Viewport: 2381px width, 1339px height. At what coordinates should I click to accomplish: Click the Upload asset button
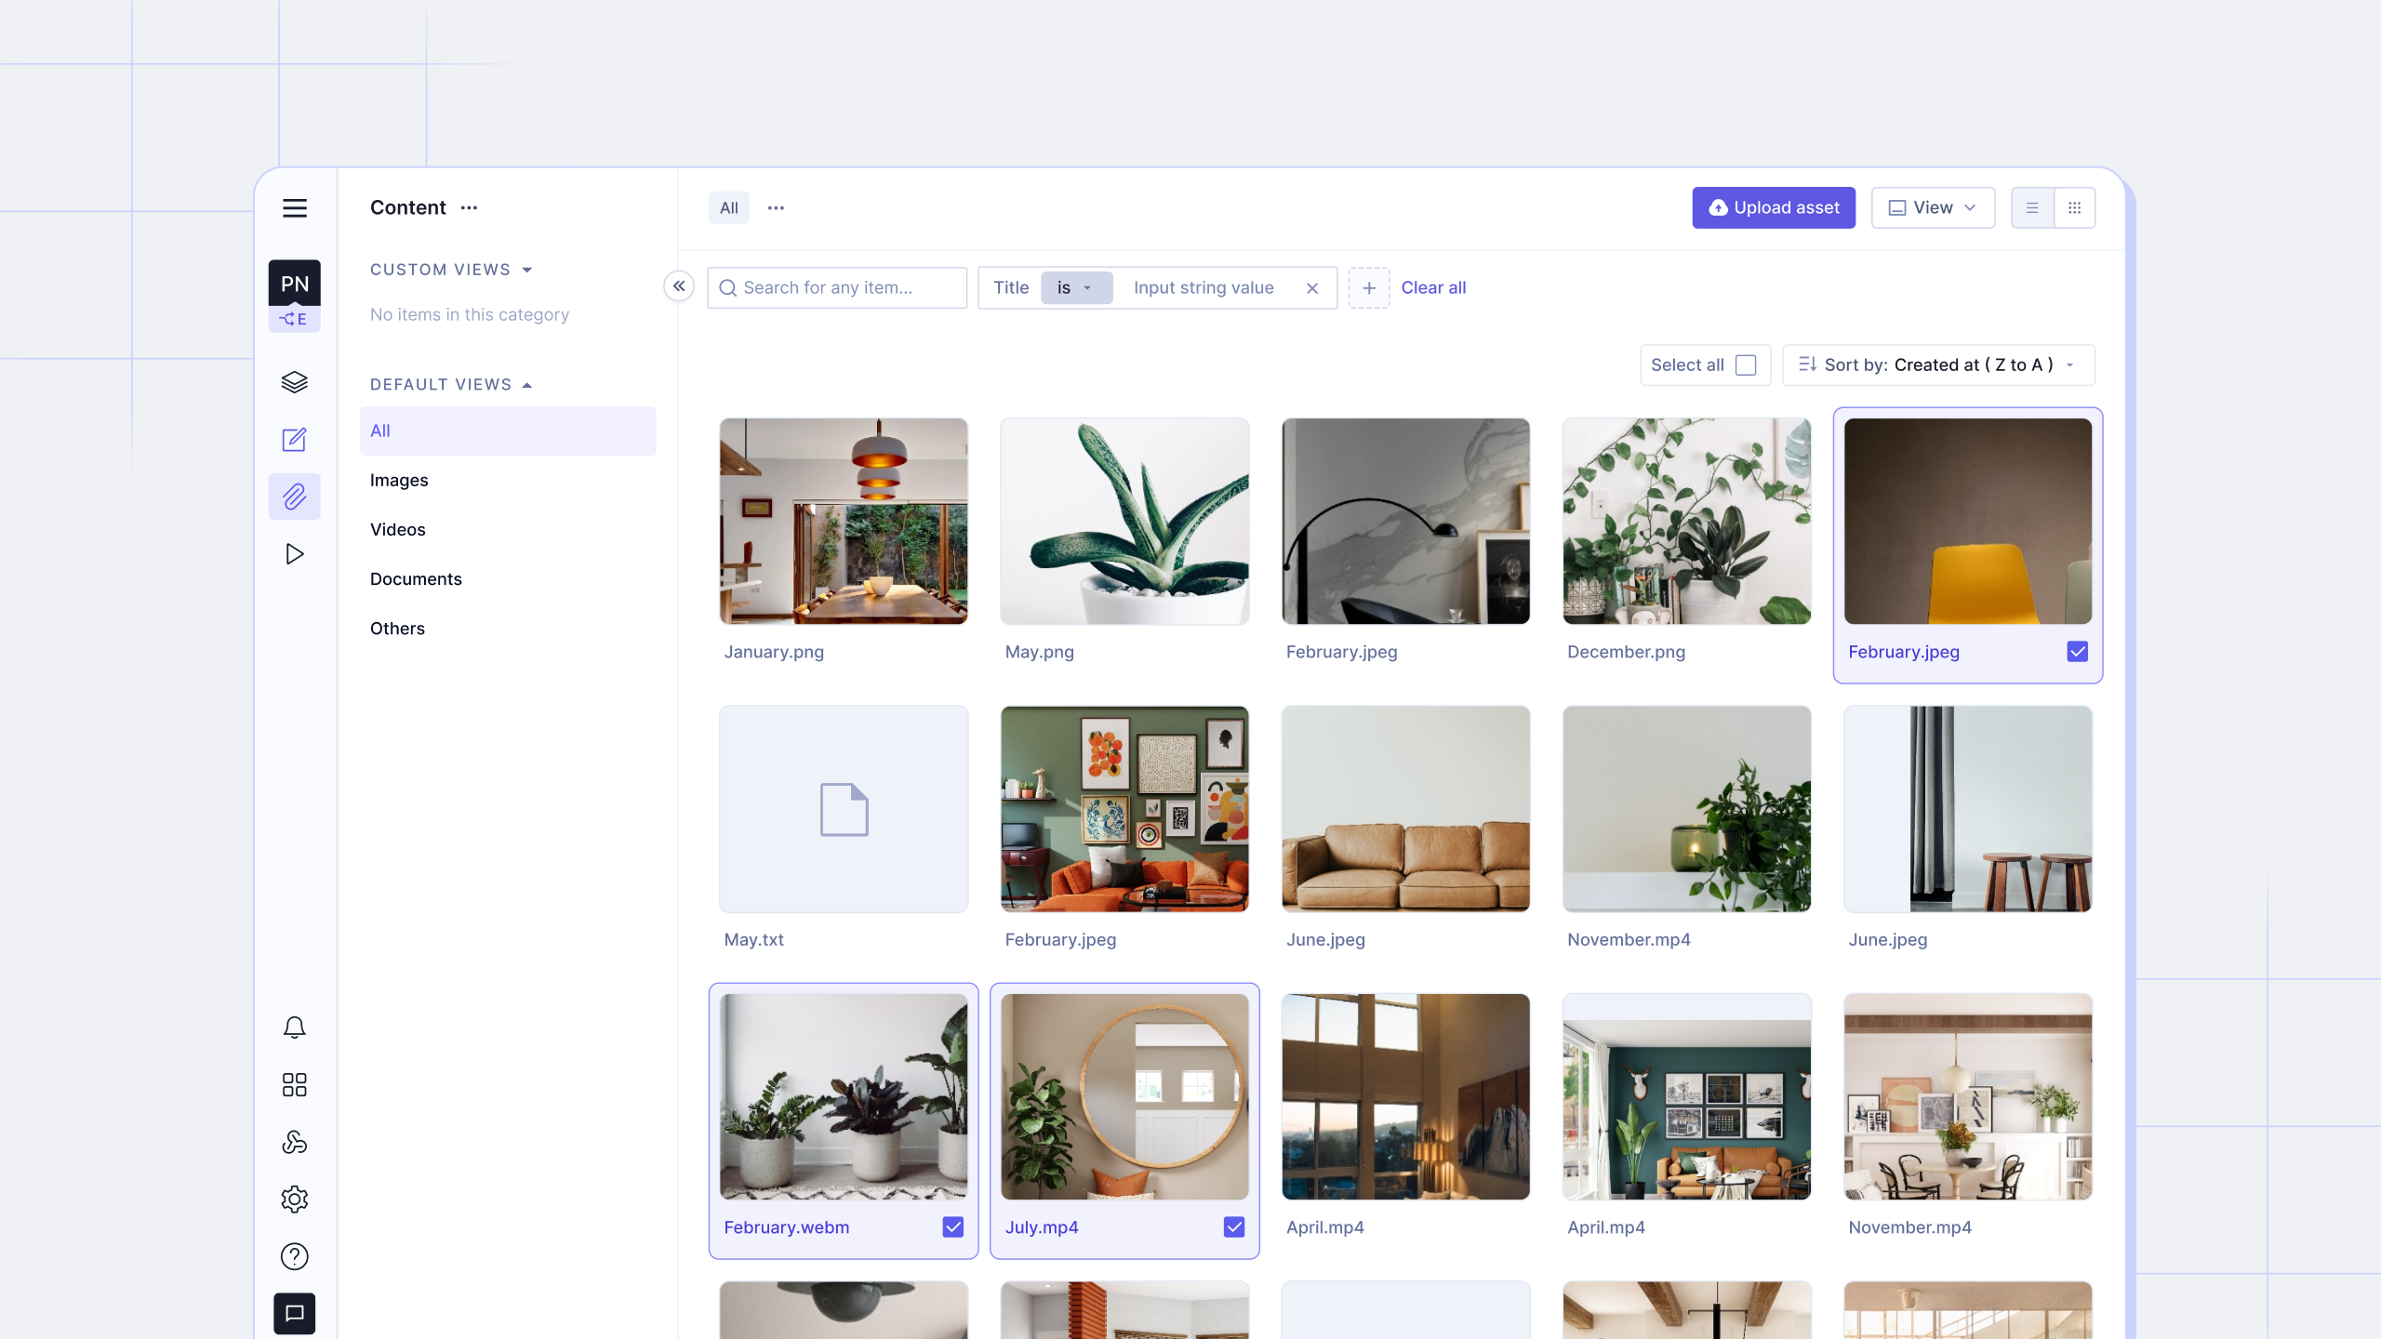click(x=1773, y=207)
